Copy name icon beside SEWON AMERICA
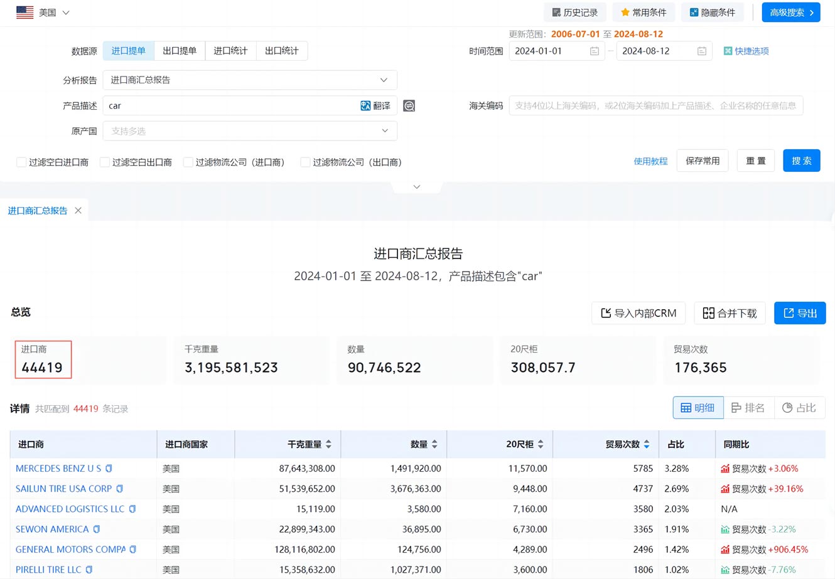835x579 pixels. [96, 529]
